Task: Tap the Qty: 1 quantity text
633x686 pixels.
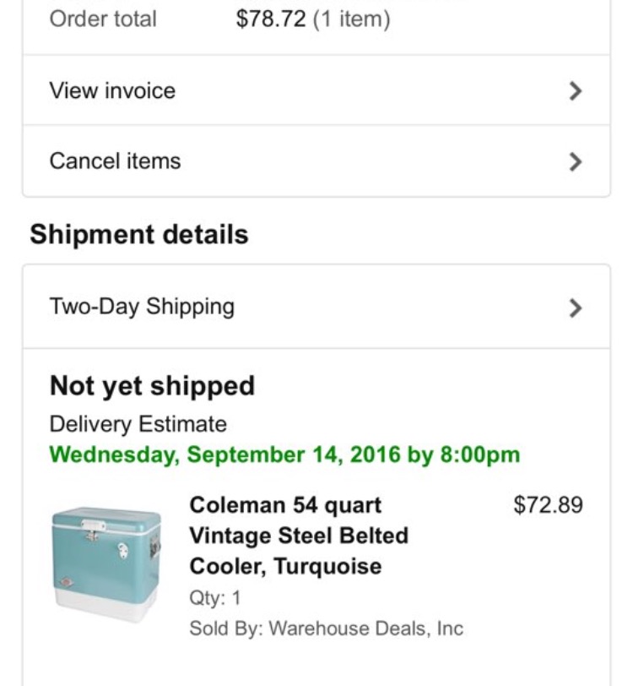Action: [215, 598]
